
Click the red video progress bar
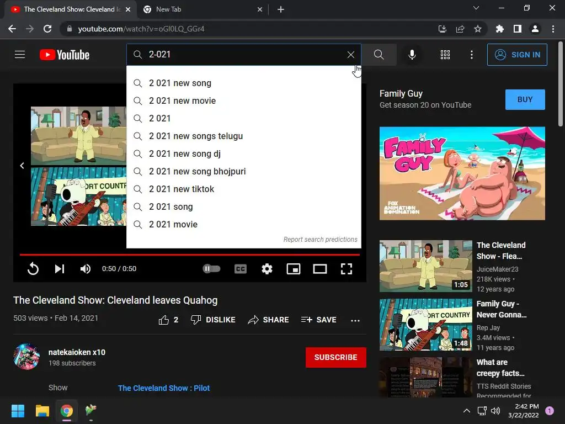(190, 255)
